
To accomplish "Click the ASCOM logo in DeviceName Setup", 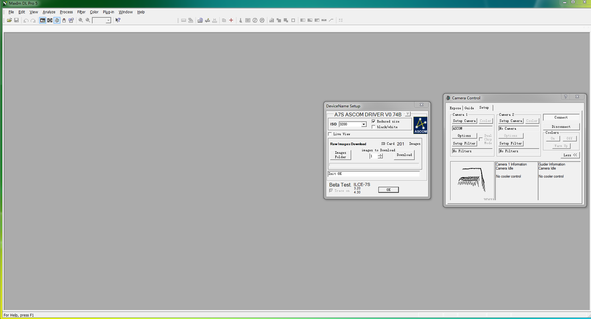I will [x=420, y=126].
